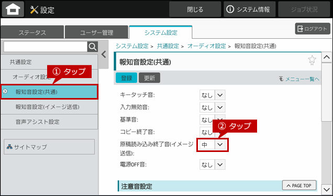Screen dimensions: 333x196
Task: Open the サイトマップ button
Action: (49, 147)
